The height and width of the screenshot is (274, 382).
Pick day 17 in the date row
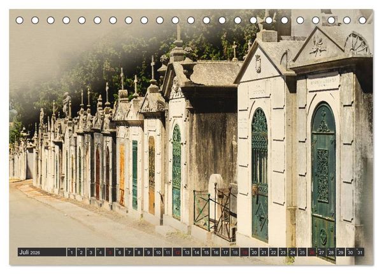click(x=225, y=252)
